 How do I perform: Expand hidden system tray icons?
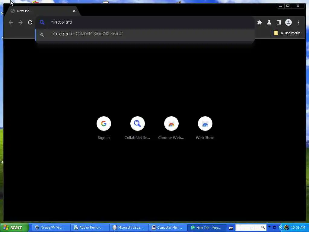pos(281,228)
